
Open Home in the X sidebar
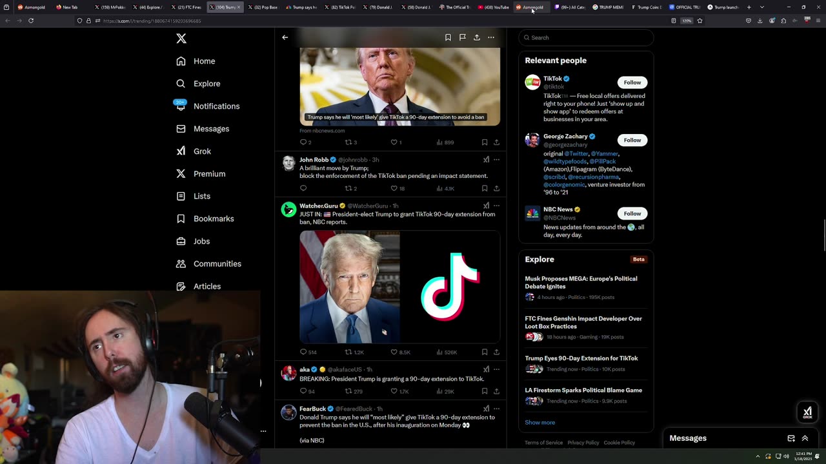pos(196,61)
